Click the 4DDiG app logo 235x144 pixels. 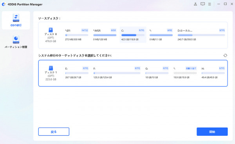pyautogui.click(x=4, y=4)
